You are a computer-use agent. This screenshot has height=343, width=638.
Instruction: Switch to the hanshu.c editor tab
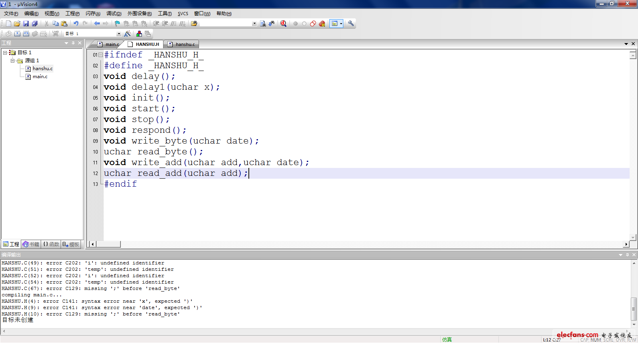181,44
